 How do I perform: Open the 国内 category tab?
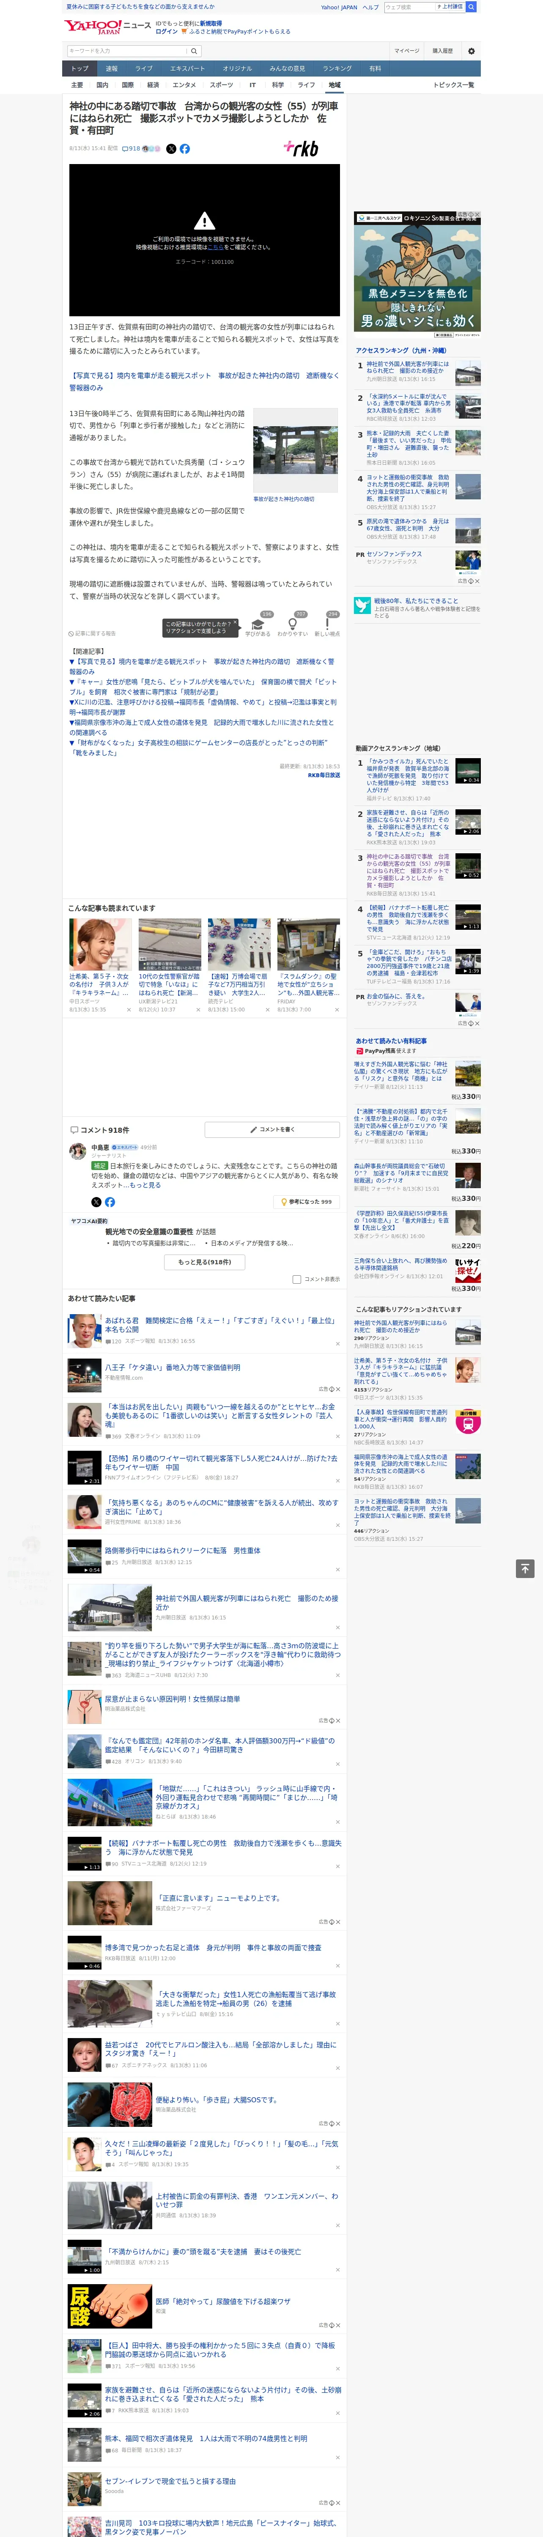[101, 85]
